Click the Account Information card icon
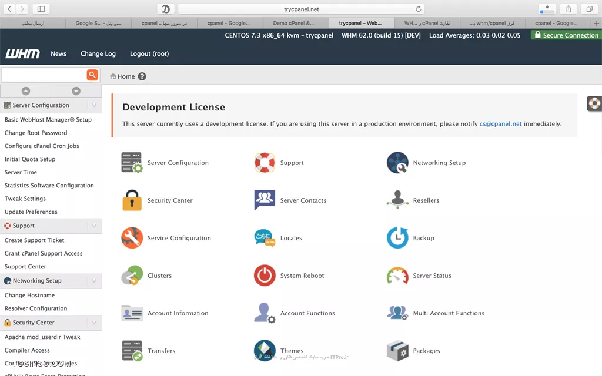The width and height of the screenshot is (602, 376). 132,313
